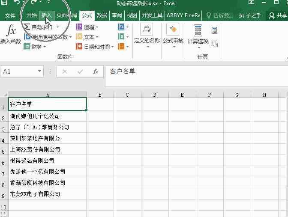The height and width of the screenshot is (217, 288).
Task: Select cell 上海XX责任有限公司
Action: tap(48, 149)
